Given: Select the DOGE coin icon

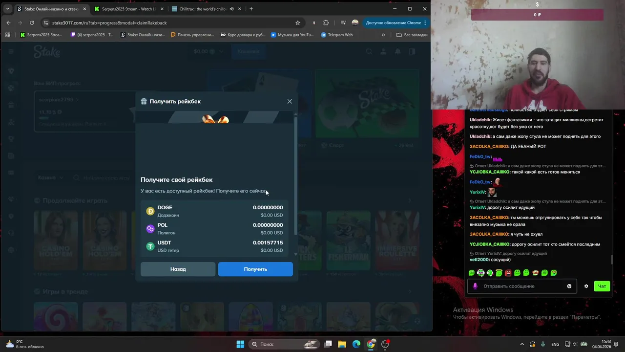Looking at the screenshot, I should [150, 211].
